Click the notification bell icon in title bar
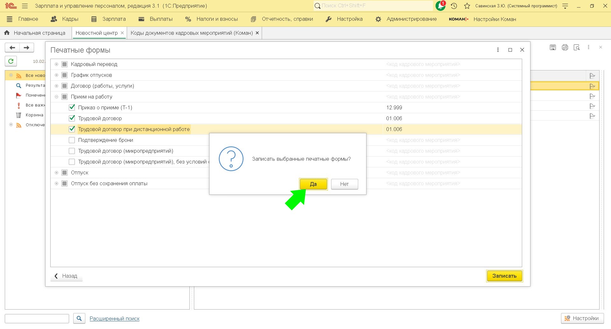This screenshot has height=329, width=611. 440,6
